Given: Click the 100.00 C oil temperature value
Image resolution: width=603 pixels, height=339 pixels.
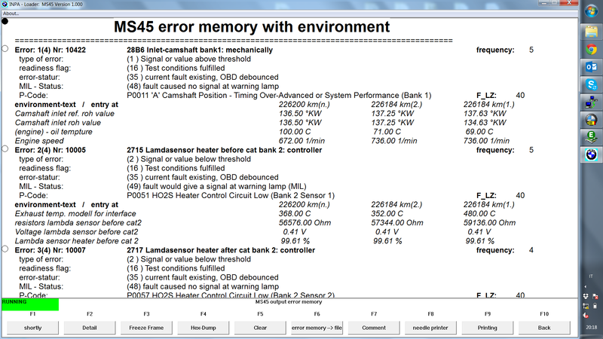Looking at the screenshot, I should coord(295,132).
